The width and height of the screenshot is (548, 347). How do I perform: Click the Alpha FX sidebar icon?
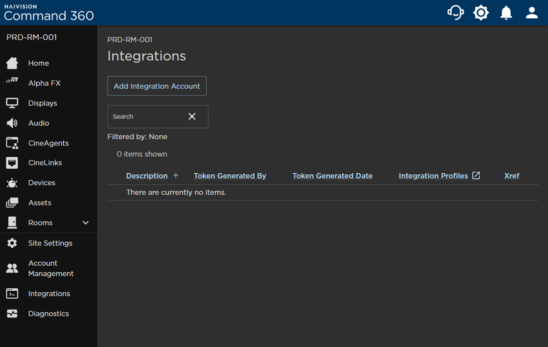tap(12, 80)
